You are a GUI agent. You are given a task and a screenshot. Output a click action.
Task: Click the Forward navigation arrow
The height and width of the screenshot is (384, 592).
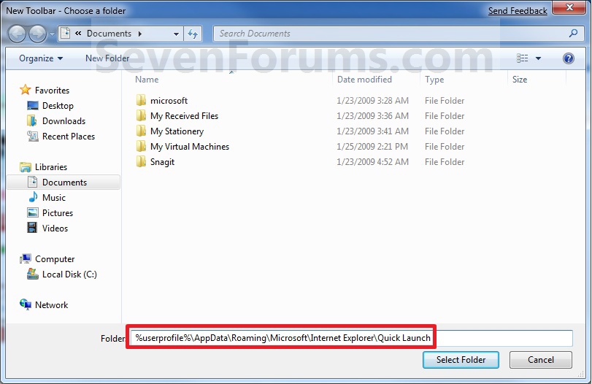[x=37, y=34]
